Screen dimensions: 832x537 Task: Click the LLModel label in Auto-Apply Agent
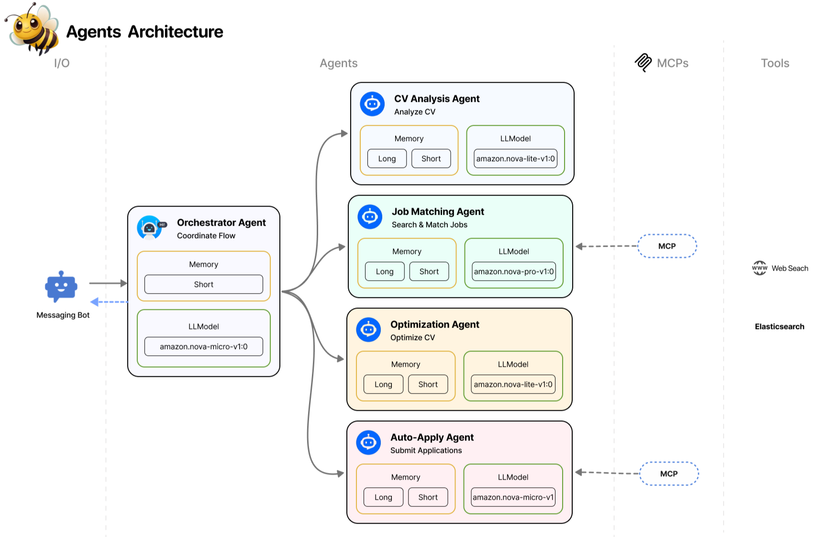[513, 477]
